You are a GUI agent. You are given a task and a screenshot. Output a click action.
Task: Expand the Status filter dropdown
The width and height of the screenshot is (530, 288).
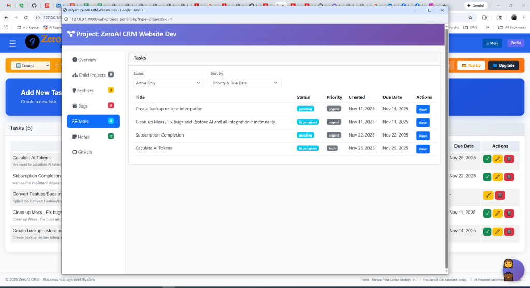[169, 83]
